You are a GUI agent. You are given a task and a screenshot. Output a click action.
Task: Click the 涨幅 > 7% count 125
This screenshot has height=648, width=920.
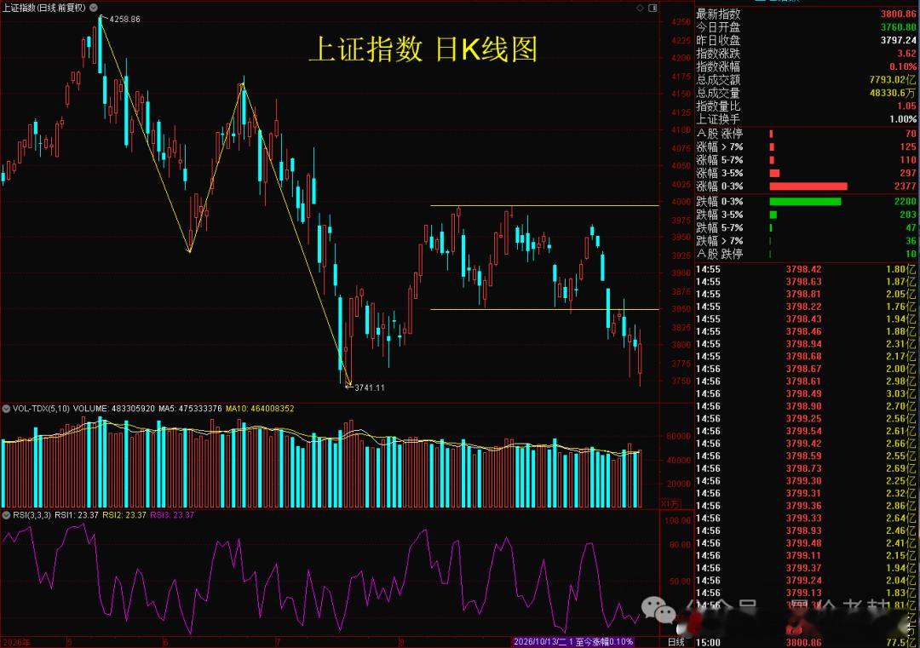pos(908,146)
